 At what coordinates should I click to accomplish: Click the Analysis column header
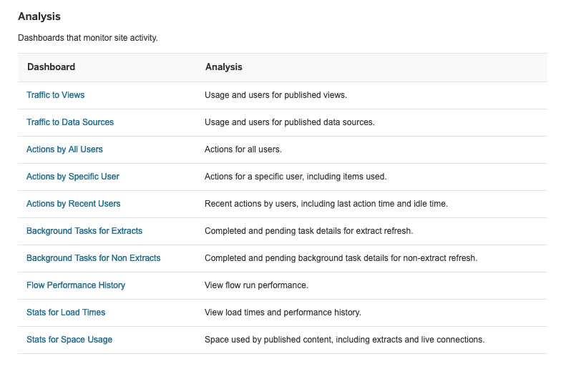coord(224,67)
